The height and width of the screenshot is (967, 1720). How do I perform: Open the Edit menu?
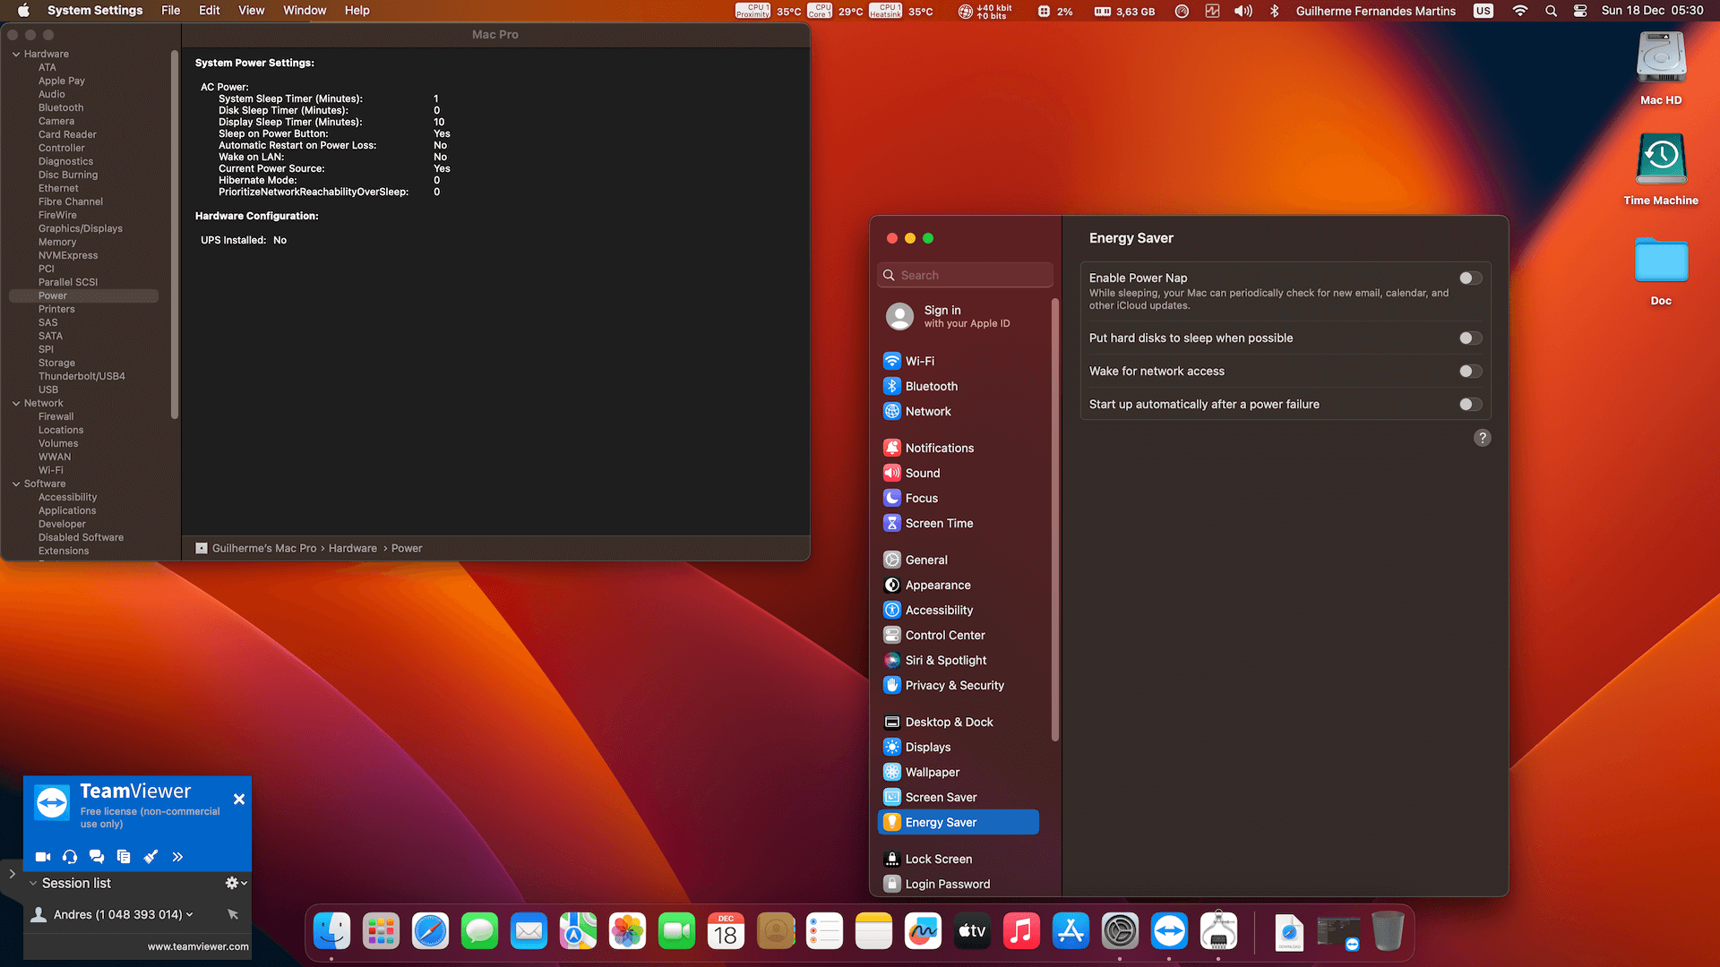click(209, 11)
